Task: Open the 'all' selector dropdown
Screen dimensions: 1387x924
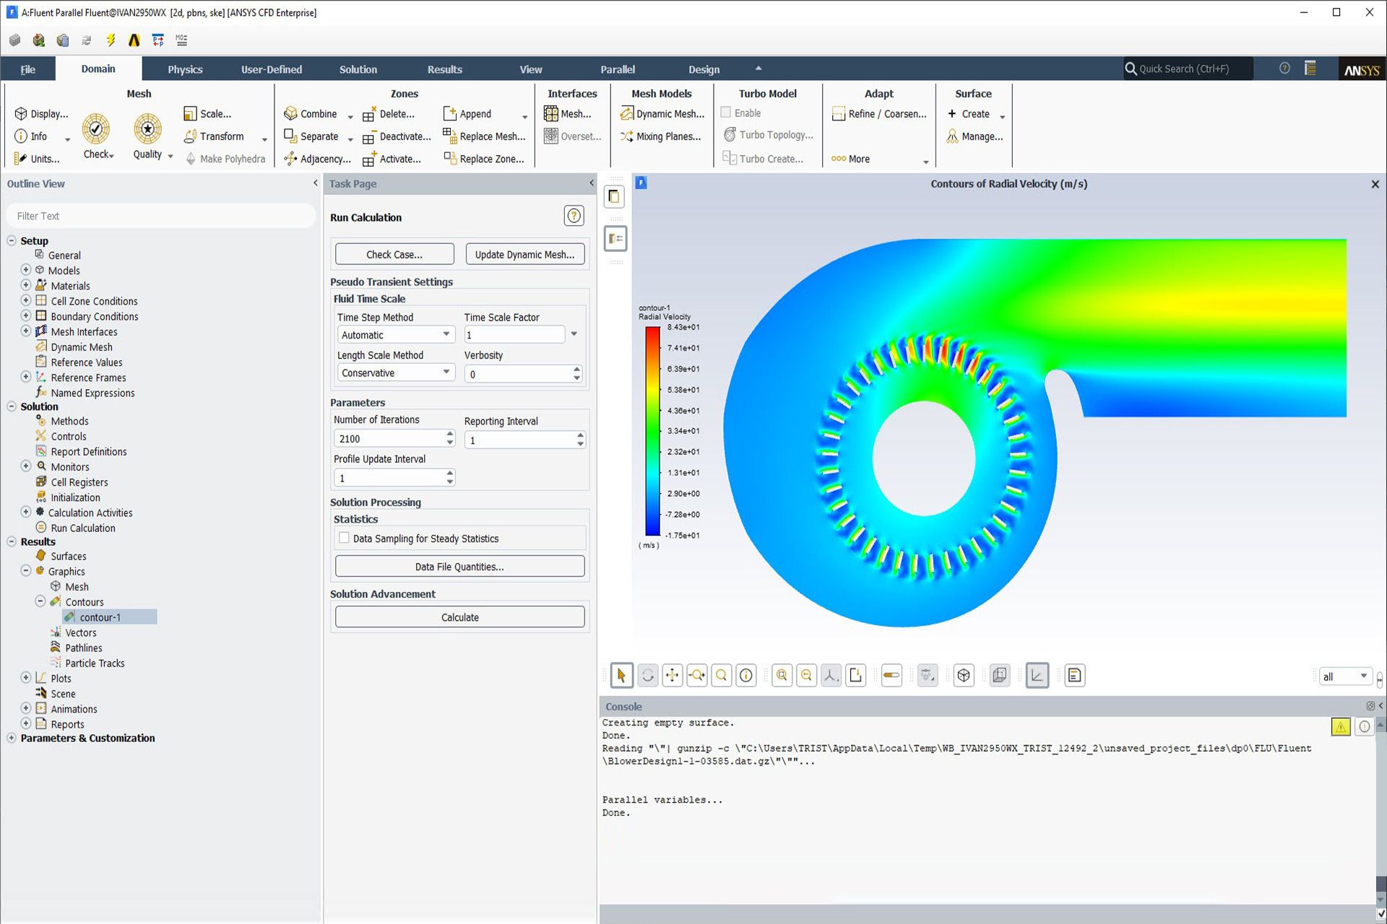Action: pyautogui.click(x=1344, y=676)
